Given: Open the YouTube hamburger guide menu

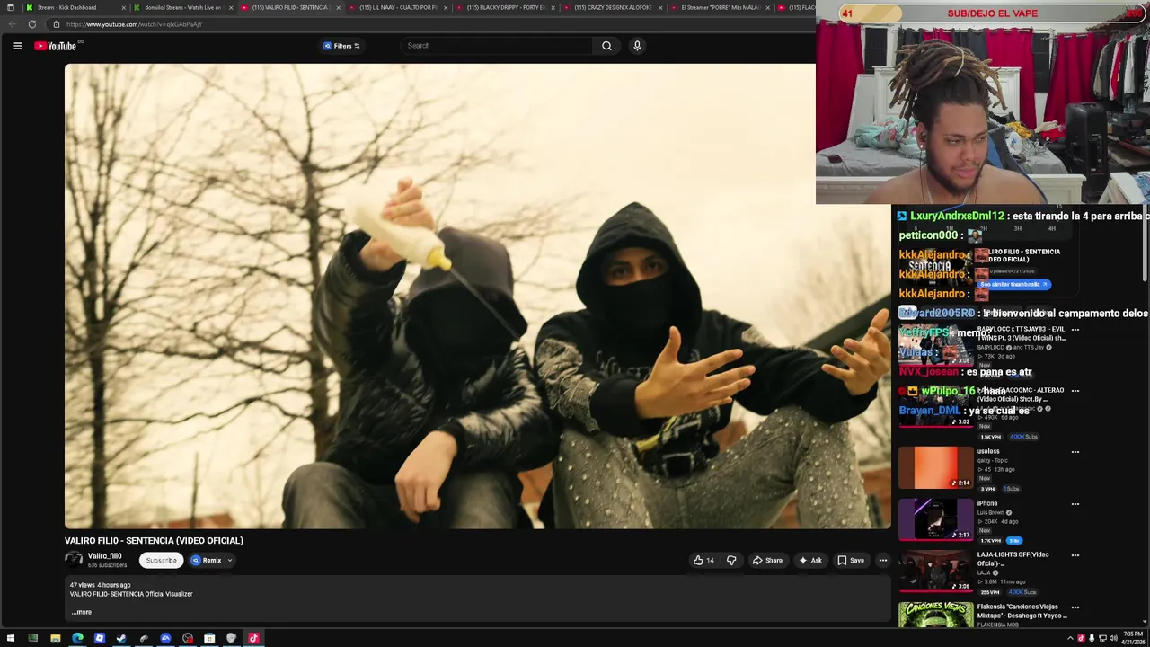Looking at the screenshot, I should pyautogui.click(x=17, y=46).
